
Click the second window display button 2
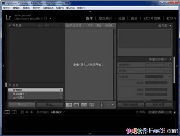[14, 112]
